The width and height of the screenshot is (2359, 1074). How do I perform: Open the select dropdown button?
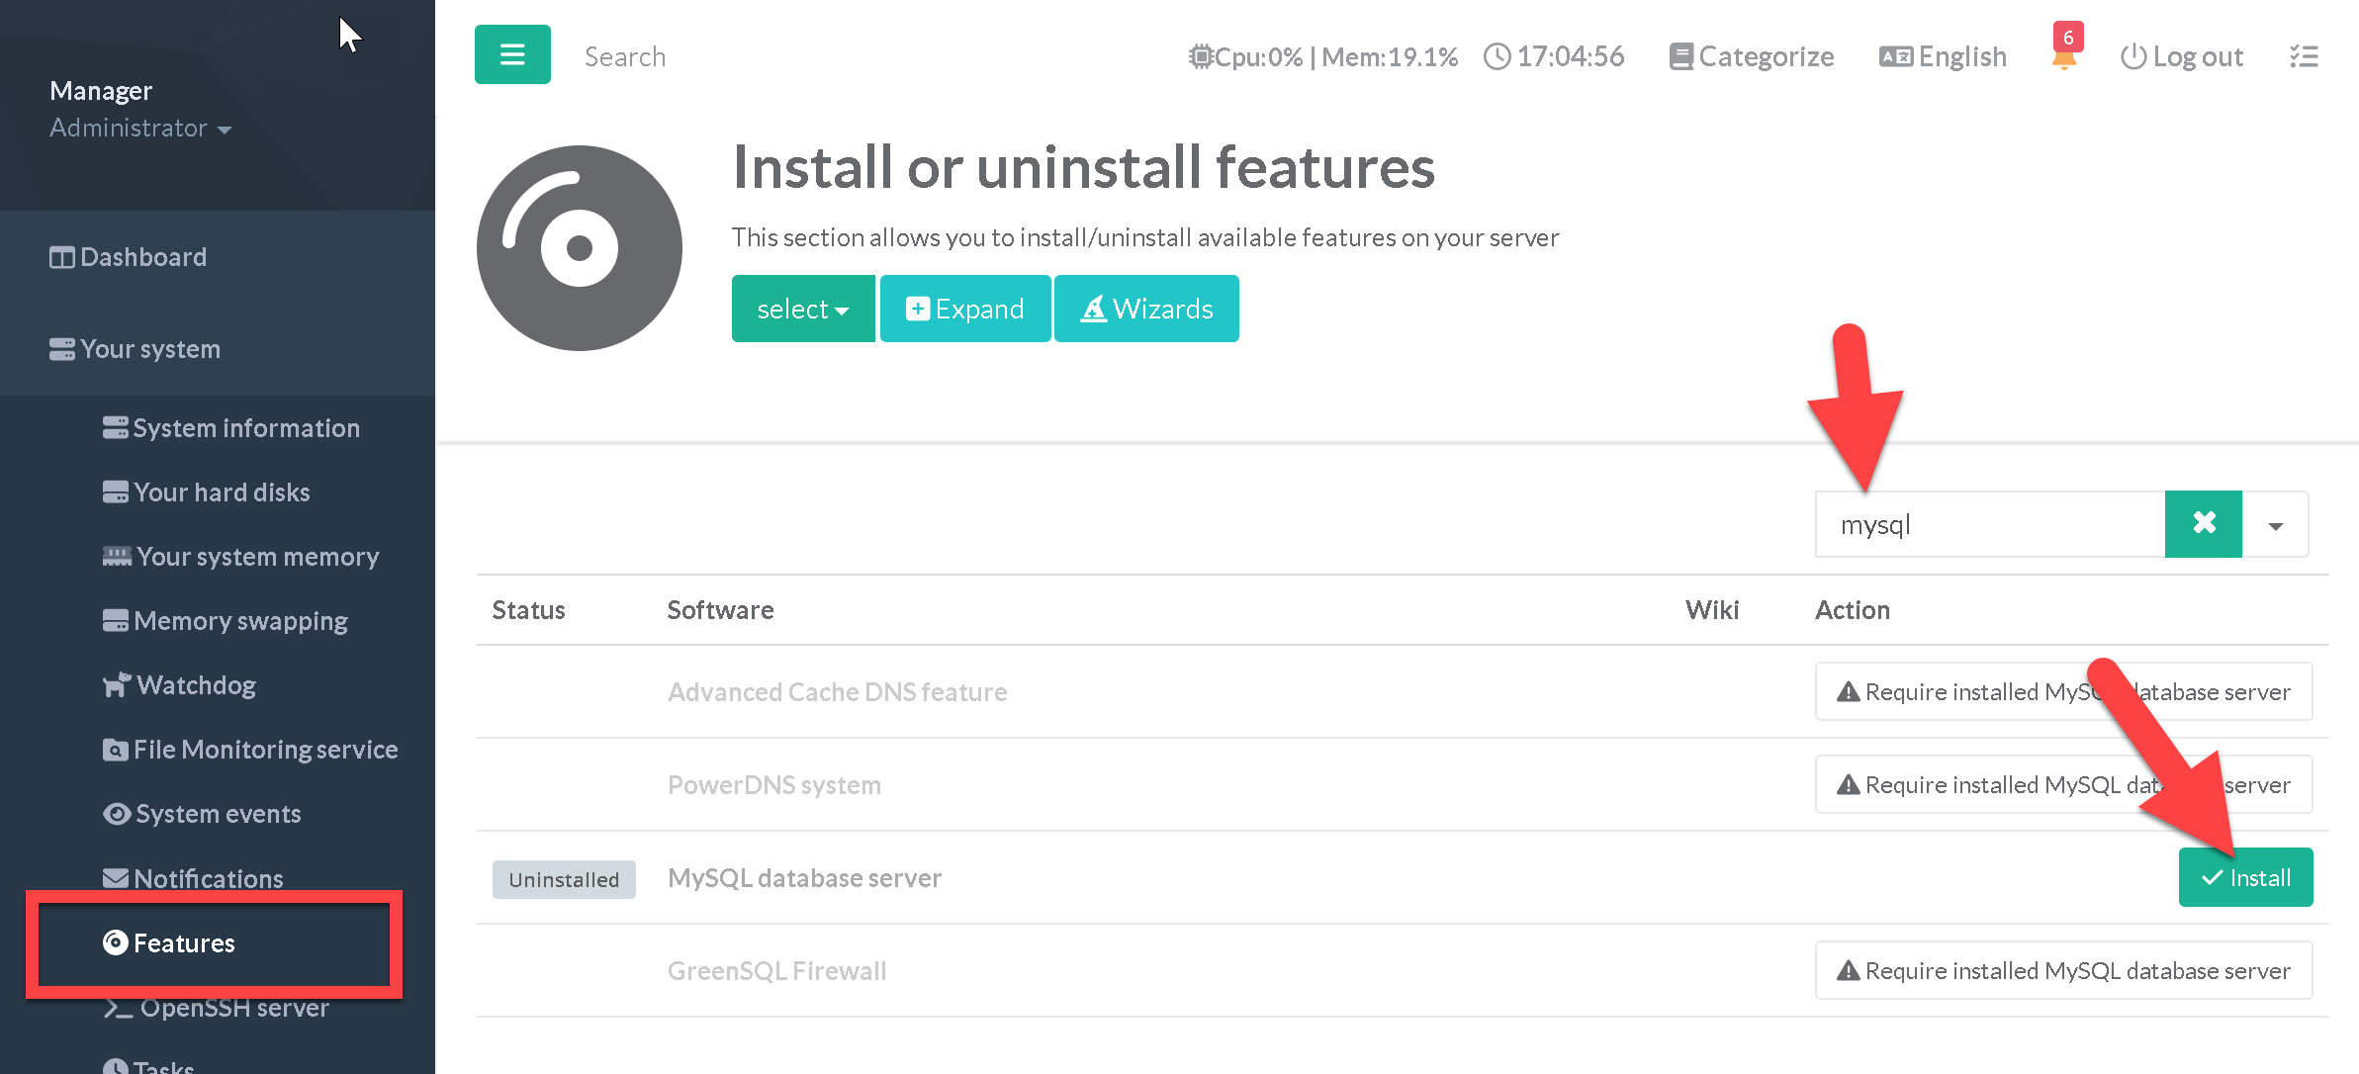(802, 310)
